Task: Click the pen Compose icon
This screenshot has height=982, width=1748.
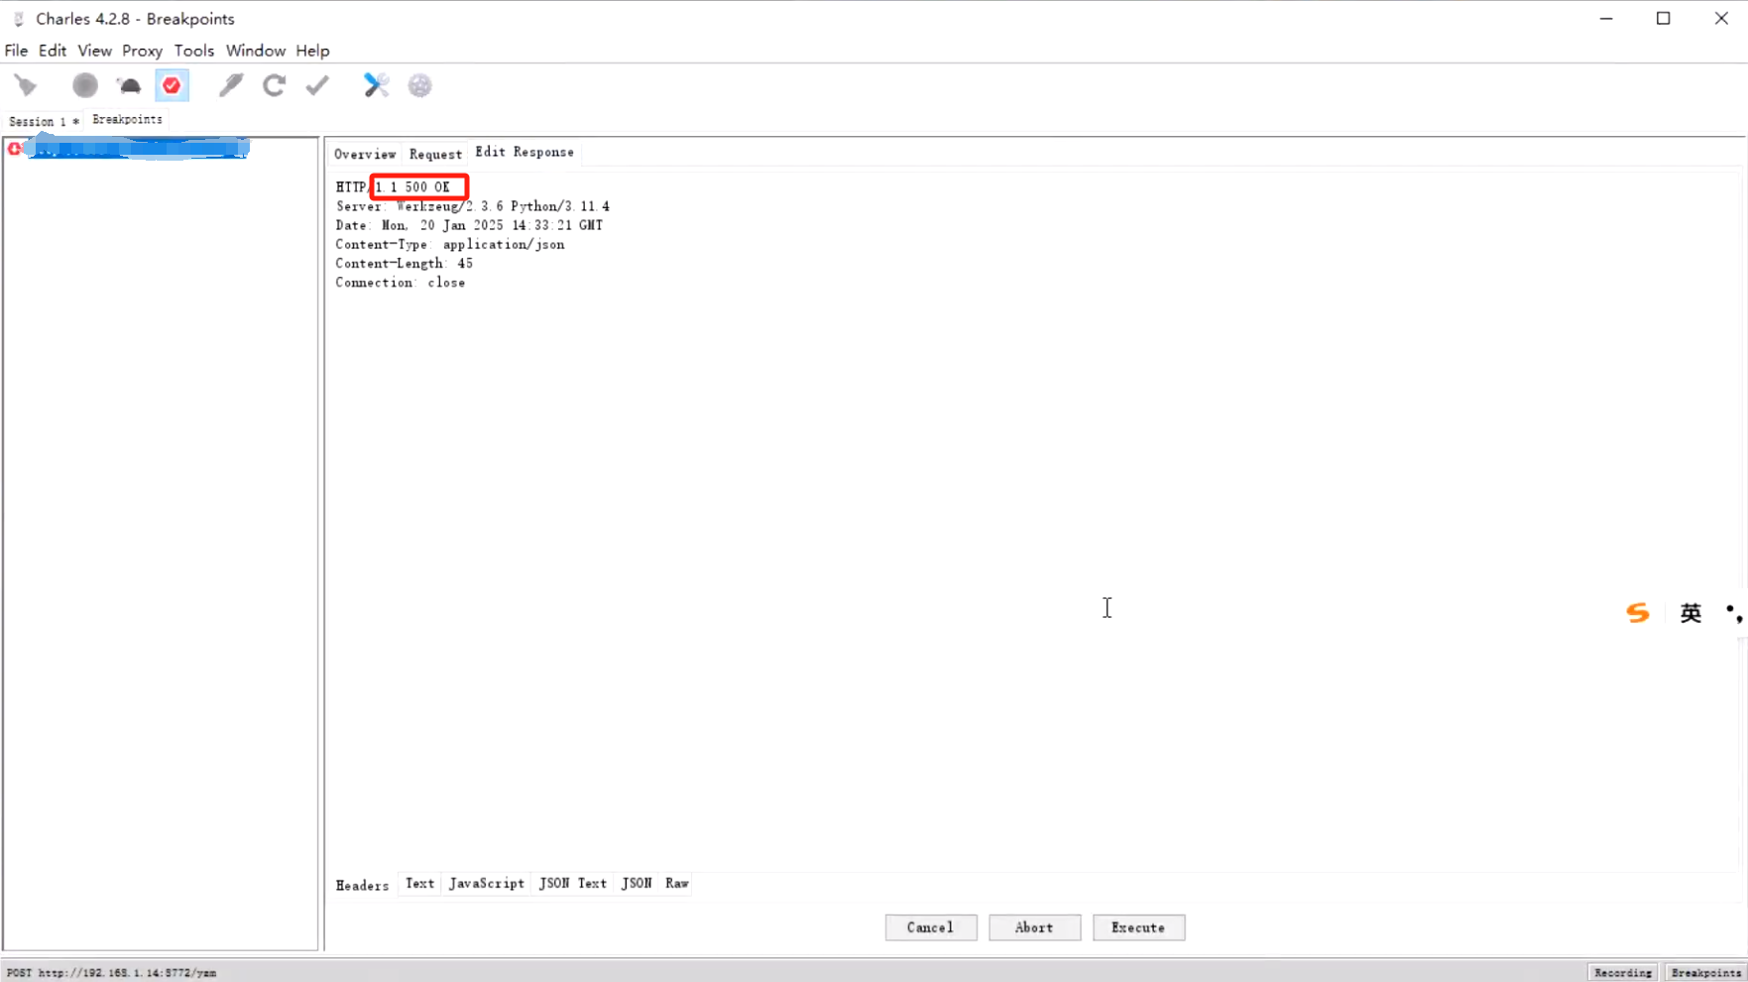Action: (x=231, y=85)
